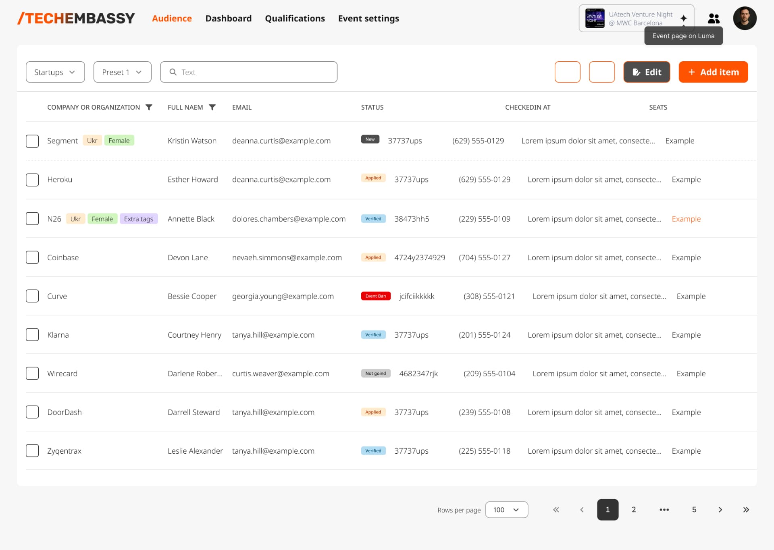
Task: Click the orange Example link in N26 row
Action: (686, 219)
